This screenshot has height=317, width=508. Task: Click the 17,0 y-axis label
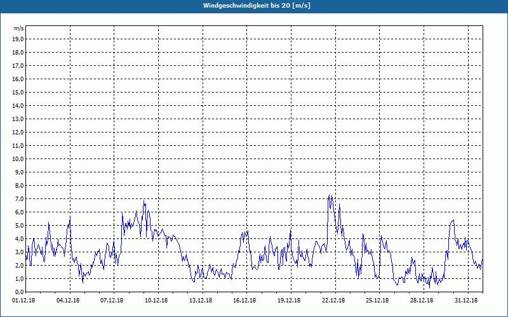18,66
